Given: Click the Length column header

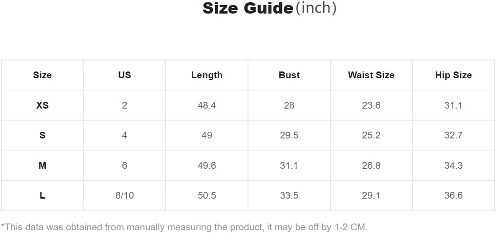Looking at the screenshot, I should [x=207, y=75].
